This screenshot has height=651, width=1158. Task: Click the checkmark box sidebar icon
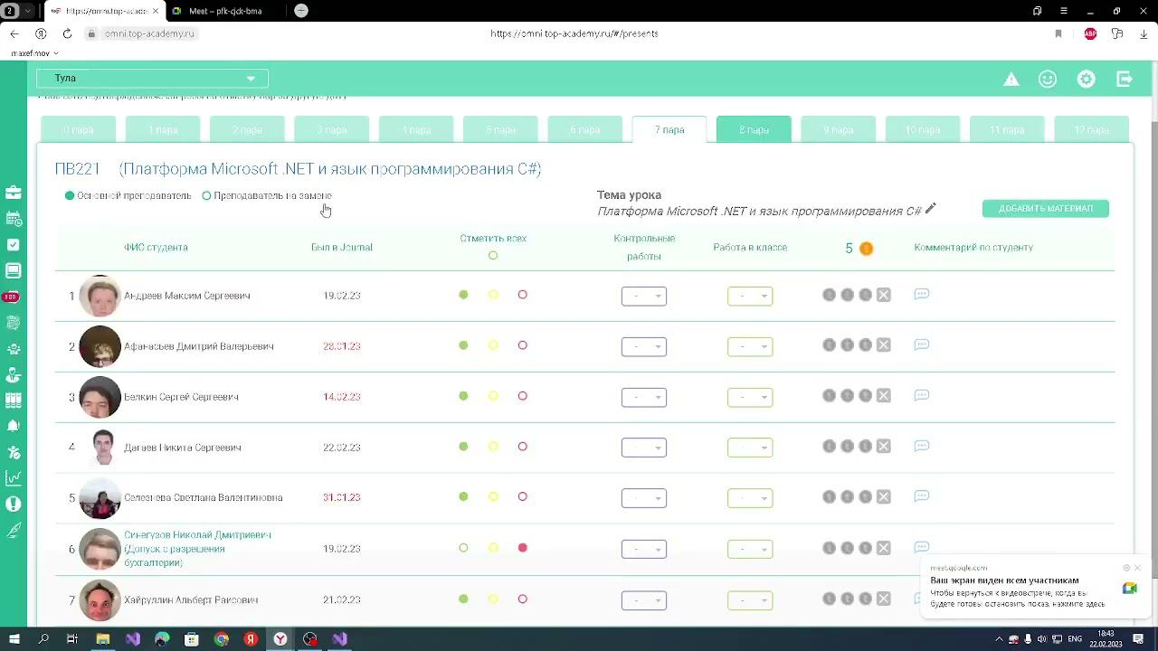tap(14, 245)
